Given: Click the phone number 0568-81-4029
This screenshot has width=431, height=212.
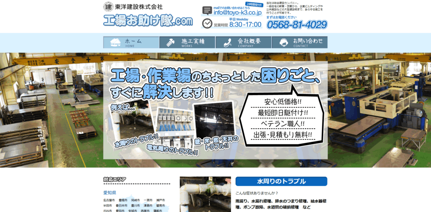Looking at the screenshot, I should [297, 25].
